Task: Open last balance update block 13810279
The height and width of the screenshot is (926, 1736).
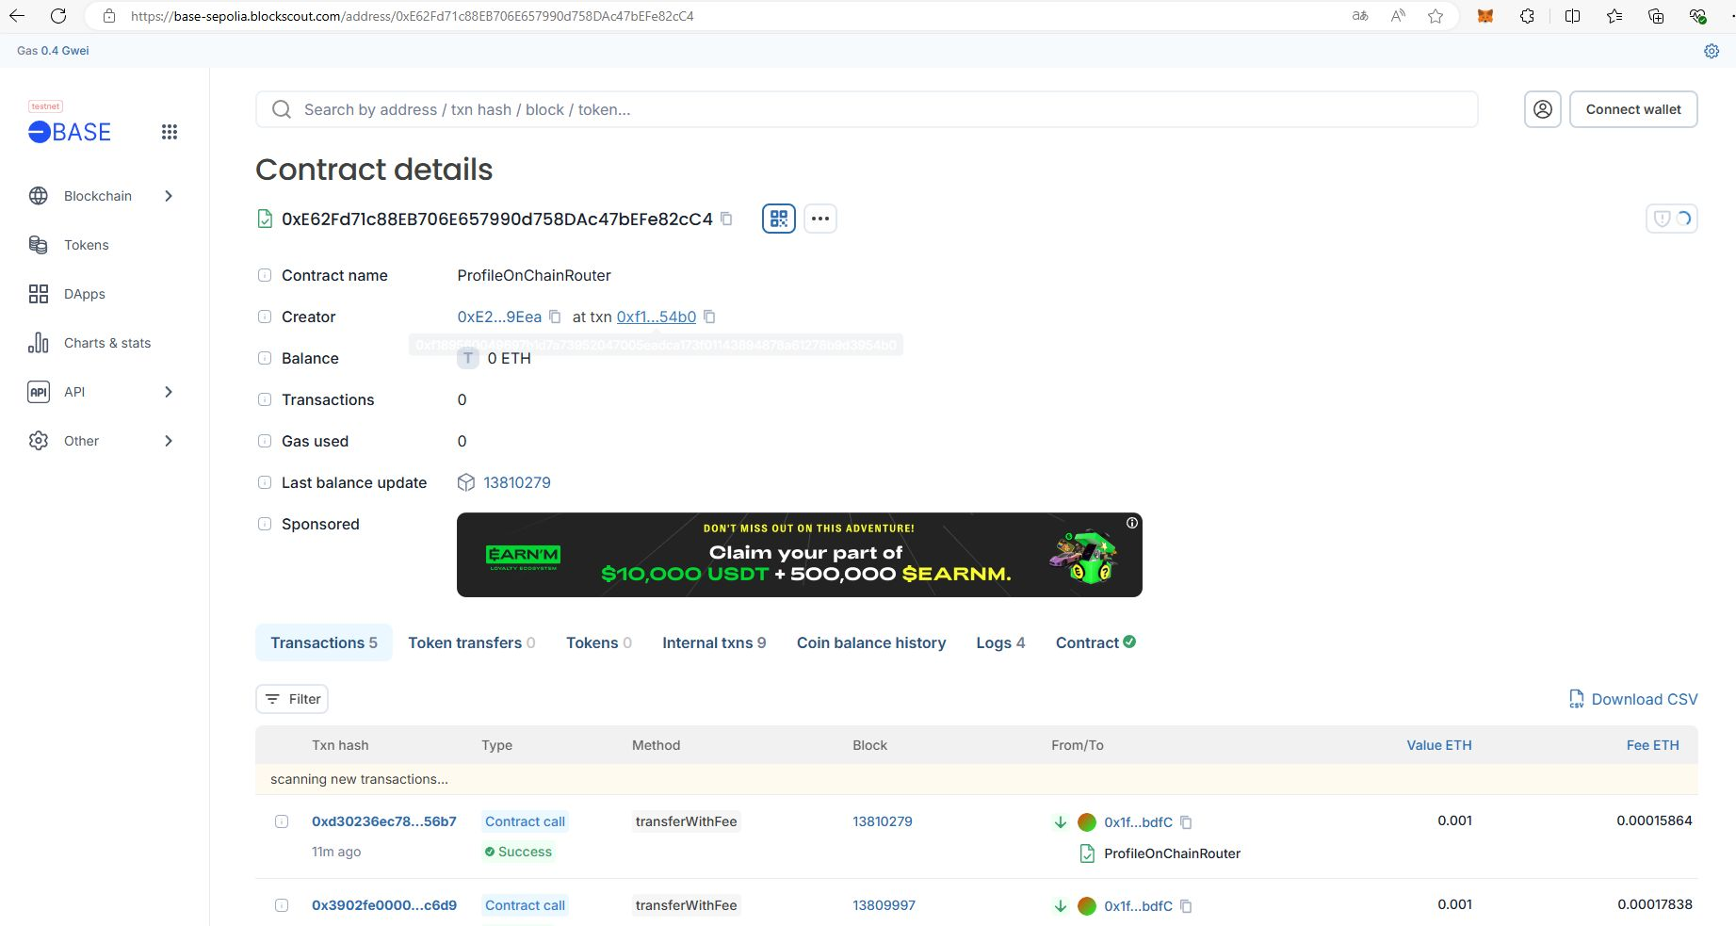Action: point(517,482)
